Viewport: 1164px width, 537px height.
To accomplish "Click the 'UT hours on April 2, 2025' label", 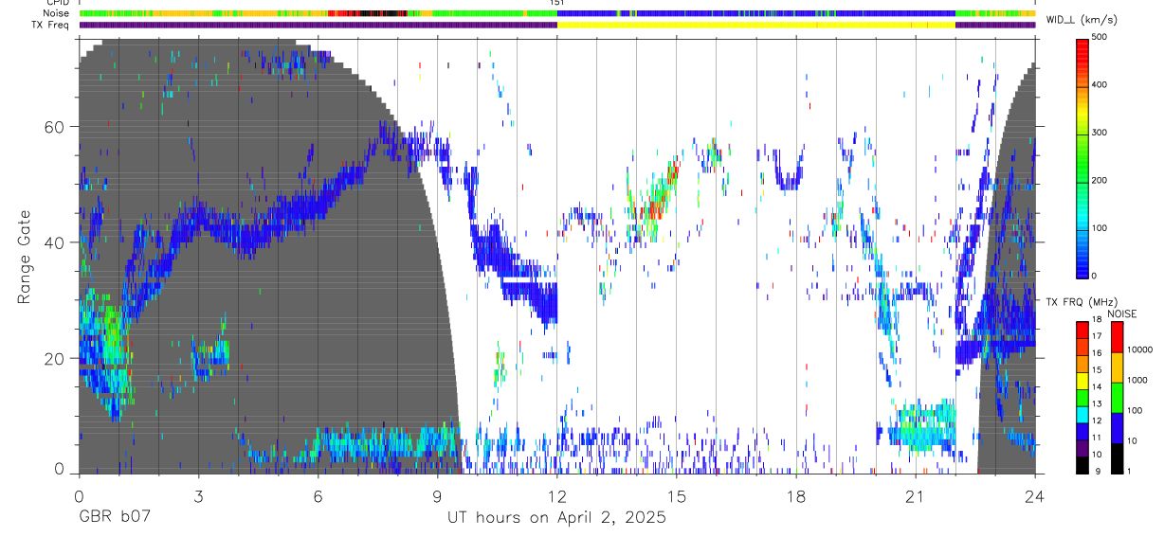I will 556,518.
